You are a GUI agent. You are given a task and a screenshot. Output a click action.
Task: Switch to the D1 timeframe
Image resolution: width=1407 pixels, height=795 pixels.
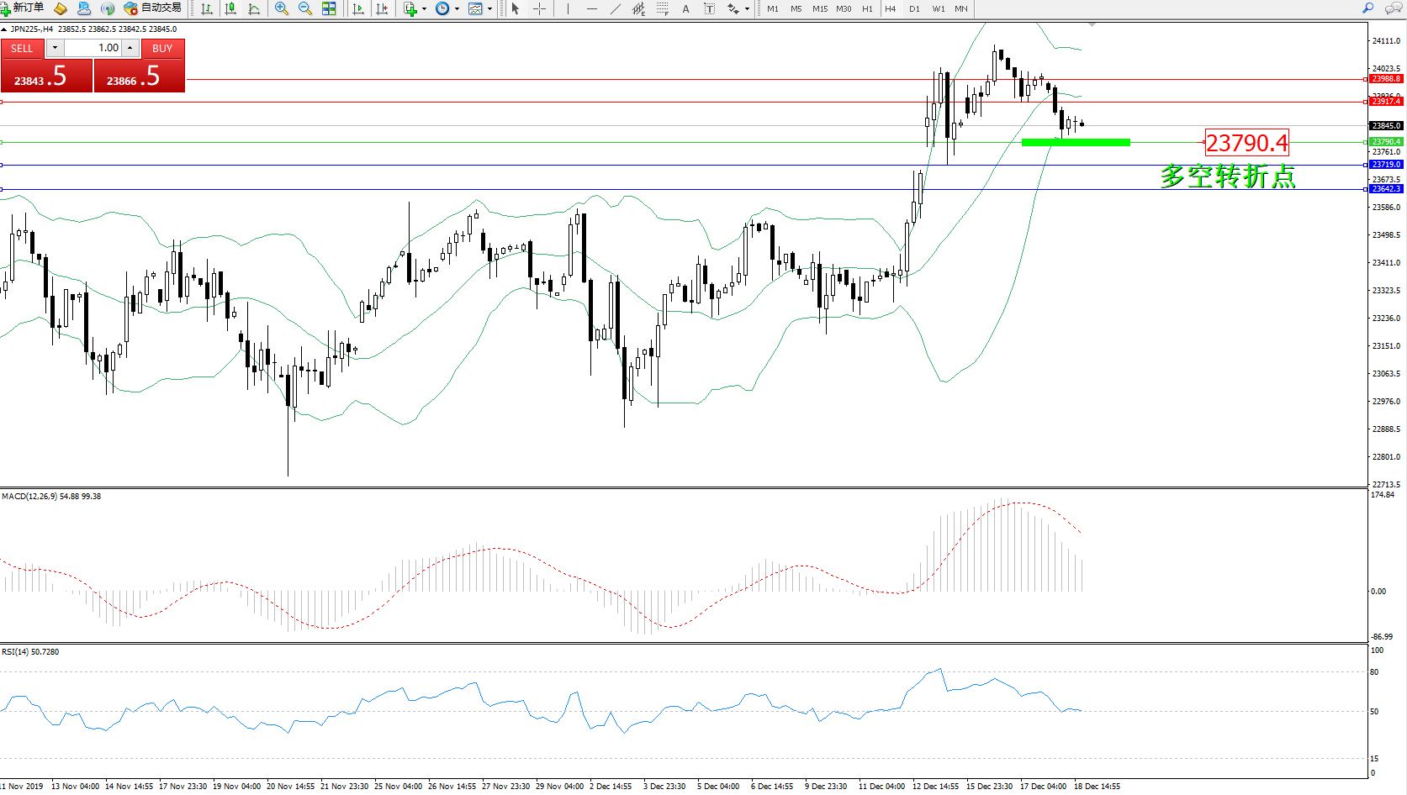pyautogui.click(x=914, y=8)
